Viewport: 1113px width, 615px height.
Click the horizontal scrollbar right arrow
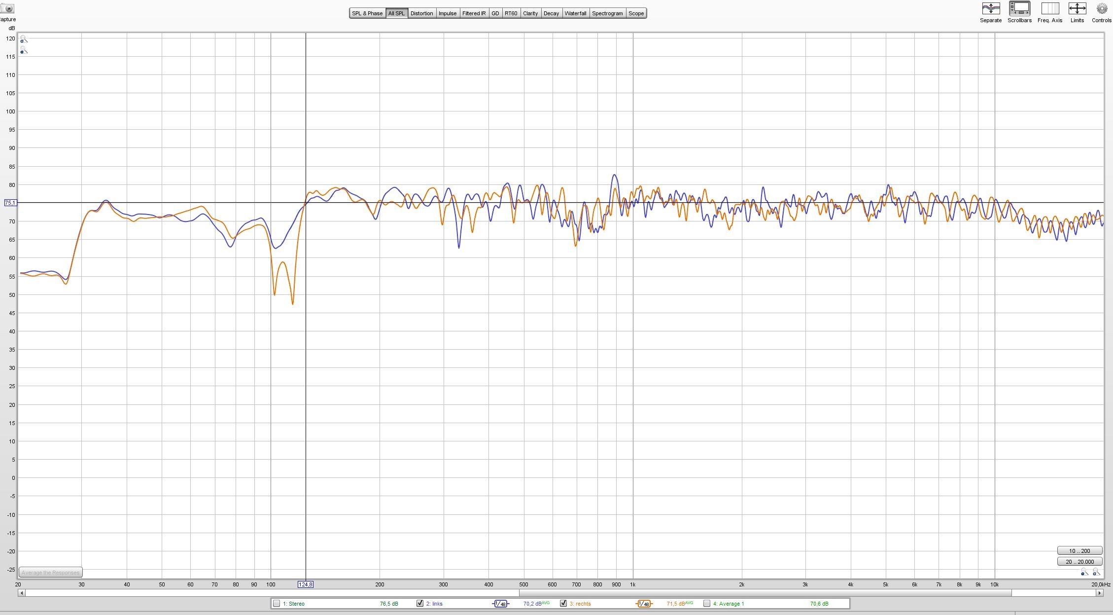click(x=1099, y=593)
